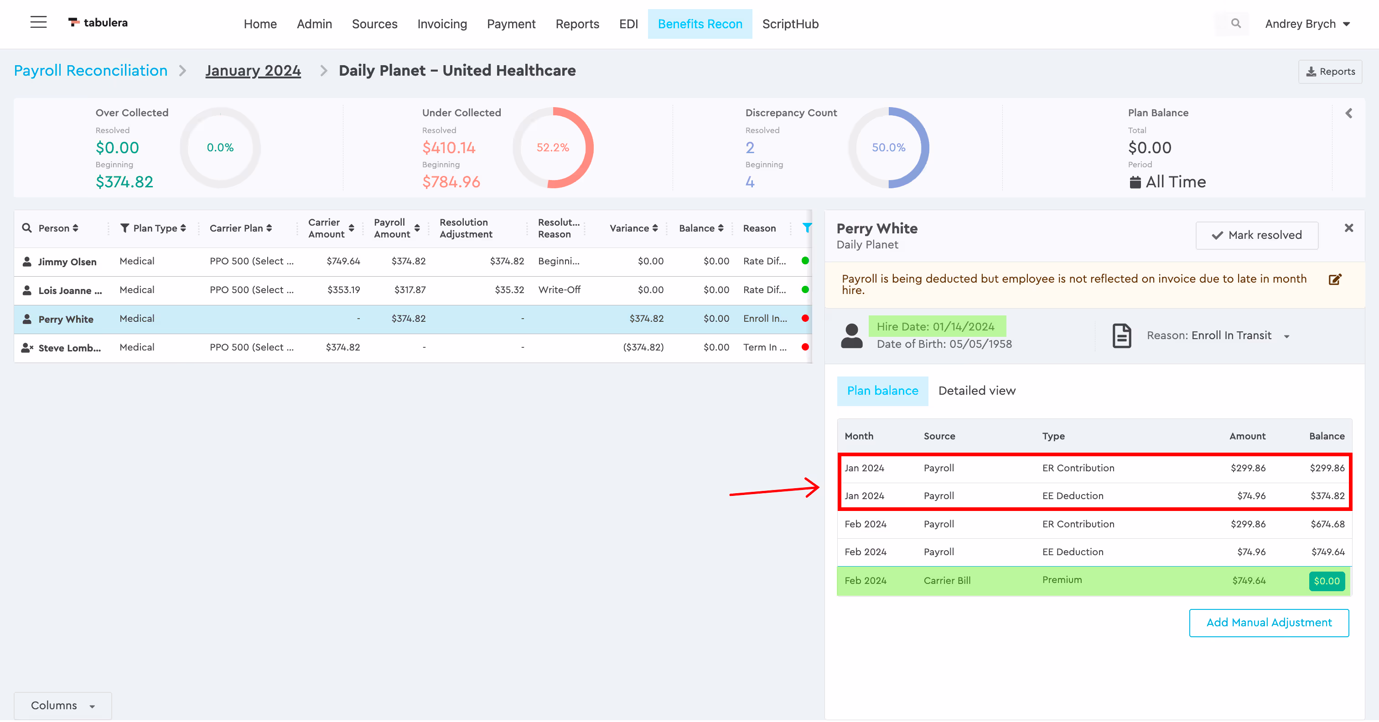Go to the January 2024 breadcrumb link

point(253,71)
